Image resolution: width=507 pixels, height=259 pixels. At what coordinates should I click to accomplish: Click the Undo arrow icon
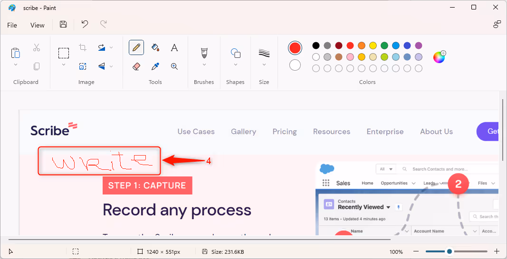85,24
